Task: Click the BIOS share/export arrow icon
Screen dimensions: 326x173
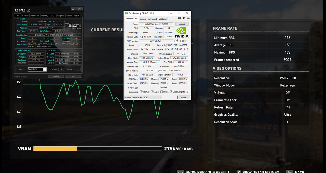Action: [x=176, y=41]
